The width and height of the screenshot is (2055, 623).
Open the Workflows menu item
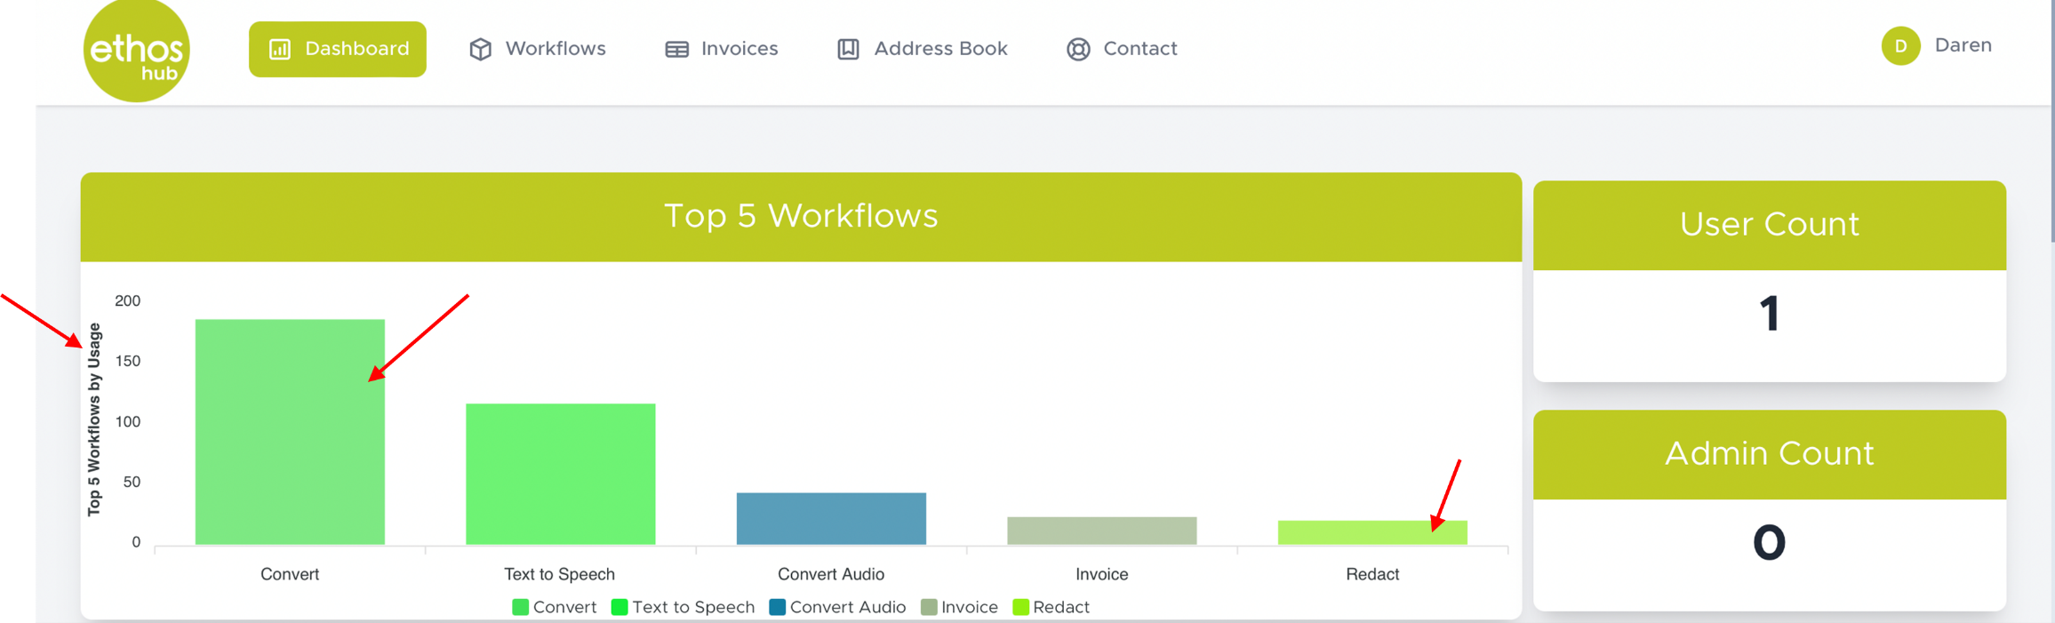click(555, 49)
